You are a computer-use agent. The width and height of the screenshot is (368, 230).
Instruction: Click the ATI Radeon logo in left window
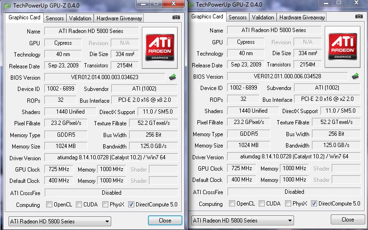pos(160,48)
